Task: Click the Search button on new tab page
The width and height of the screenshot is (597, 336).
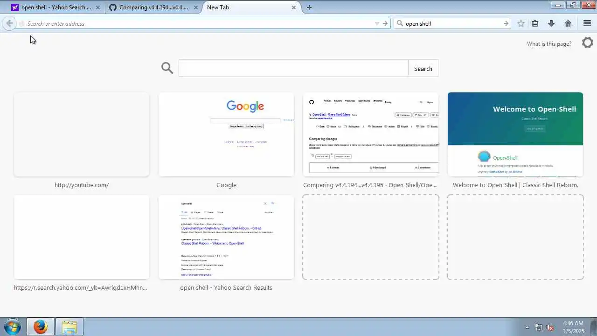Action: (x=423, y=69)
